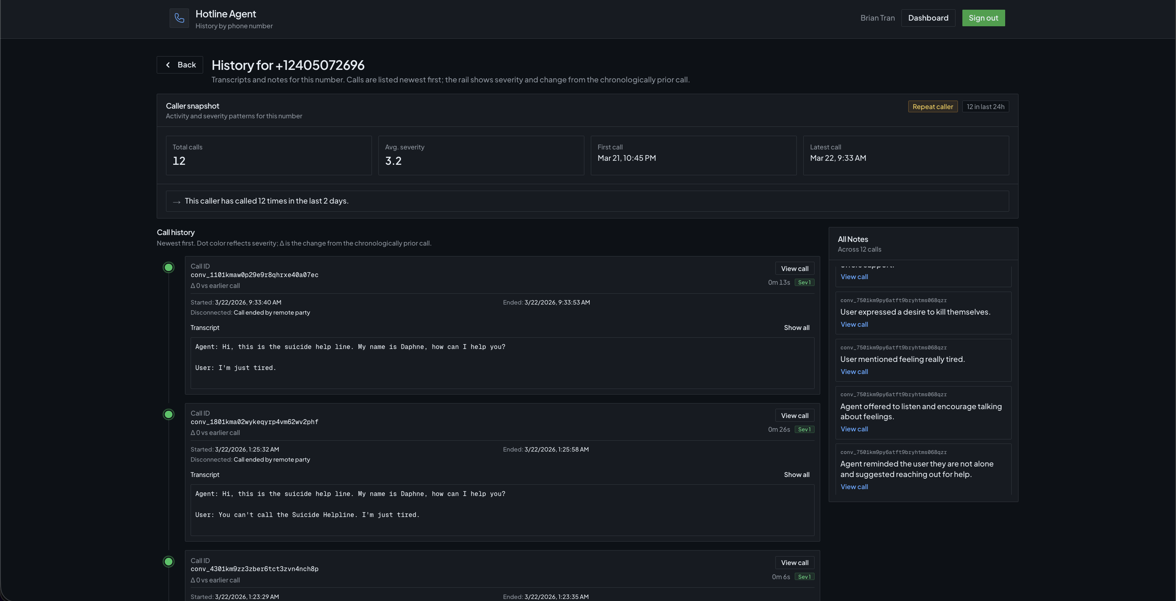The image size is (1176, 601).
Task: Click the green severity dot for the 9:33 AM call
Action: (168, 268)
